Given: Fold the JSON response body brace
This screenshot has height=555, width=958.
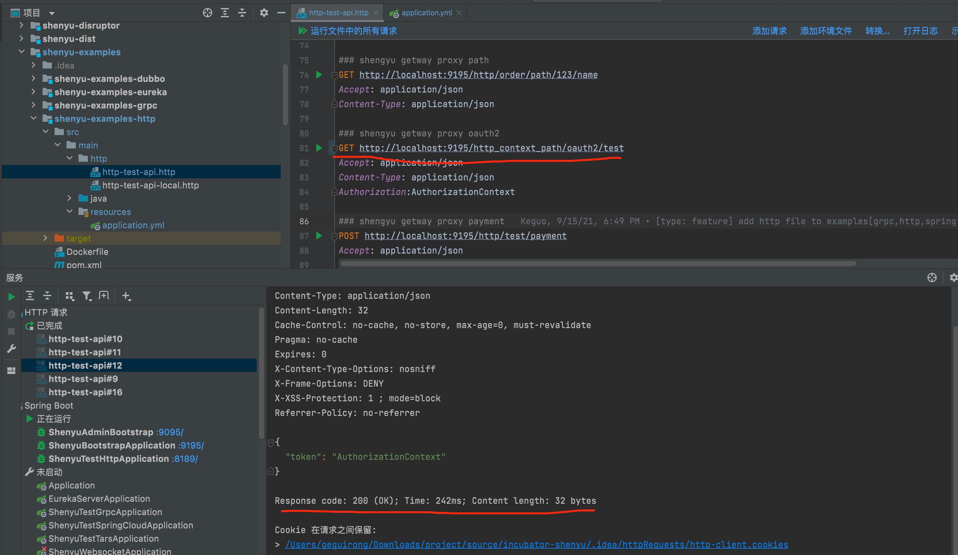Looking at the screenshot, I should (271, 443).
